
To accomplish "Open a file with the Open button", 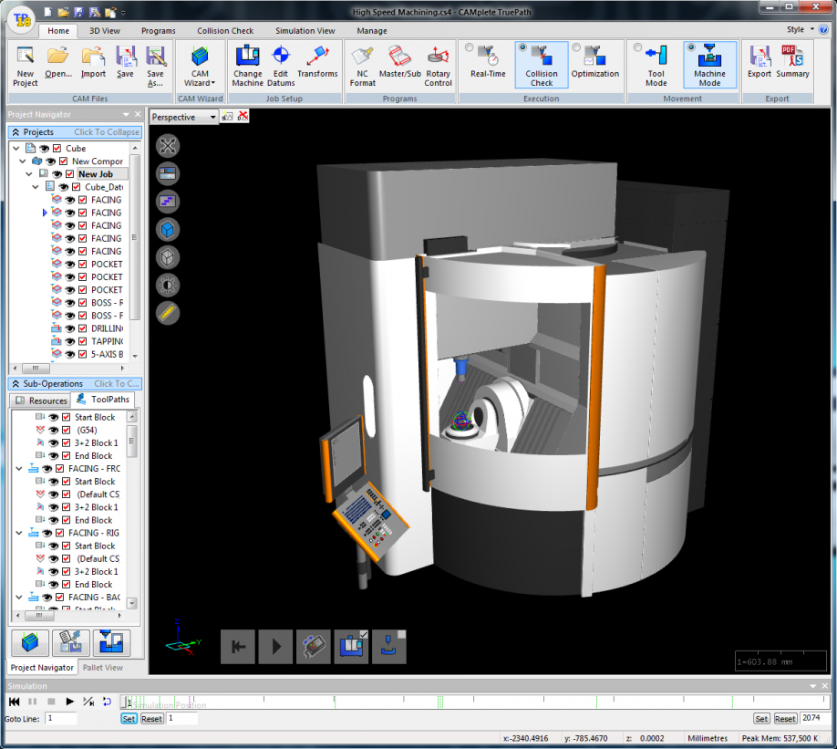I will click(58, 63).
